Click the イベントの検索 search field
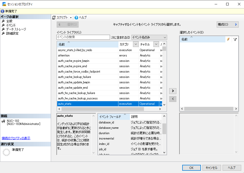This screenshot has width=244, height=173. point(83,37)
